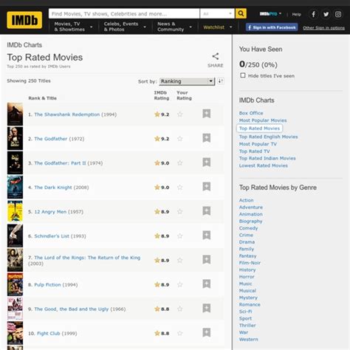Rate The Godfather (1972) with the star
This screenshot has width=350, height=350.
[x=180, y=139]
